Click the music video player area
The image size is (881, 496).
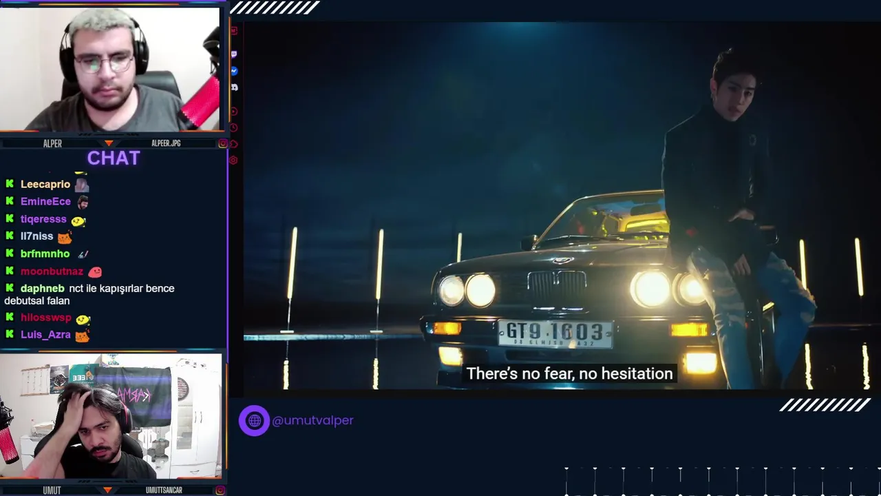coord(562,205)
